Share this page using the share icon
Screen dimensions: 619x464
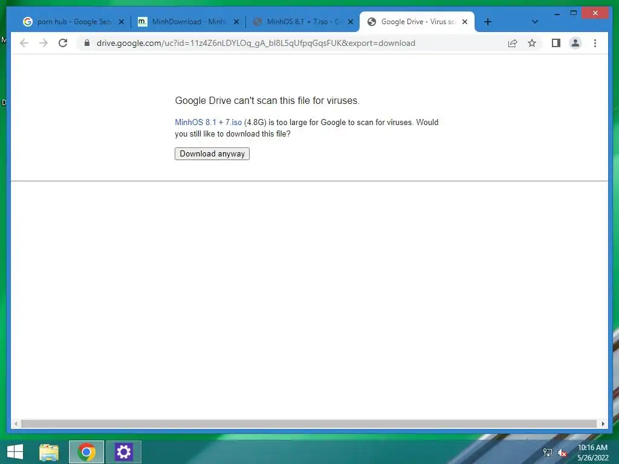(513, 43)
